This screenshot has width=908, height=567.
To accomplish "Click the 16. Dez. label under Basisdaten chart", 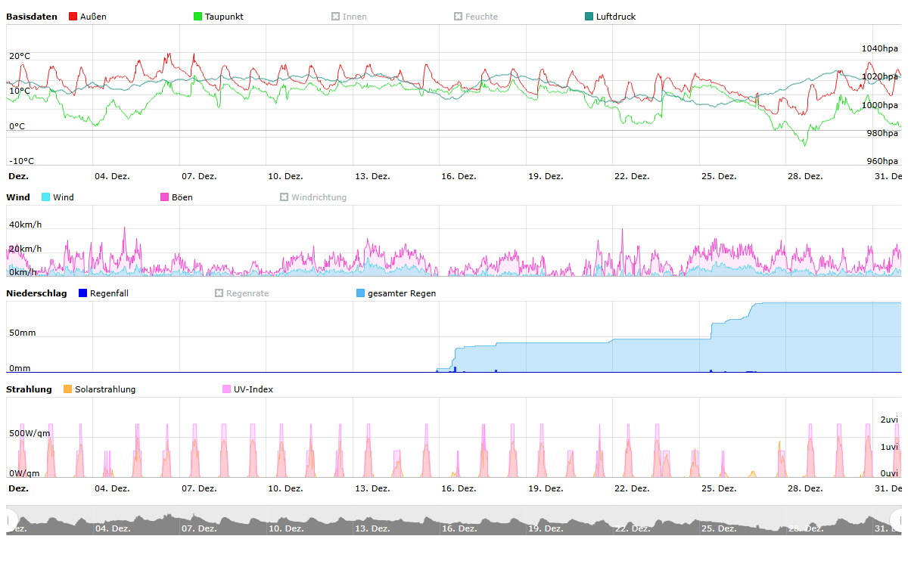I will pyautogui.click(x=459, y=176).
